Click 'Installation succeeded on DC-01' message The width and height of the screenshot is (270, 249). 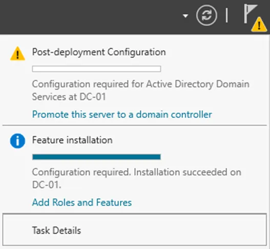[x=137, y=178]
